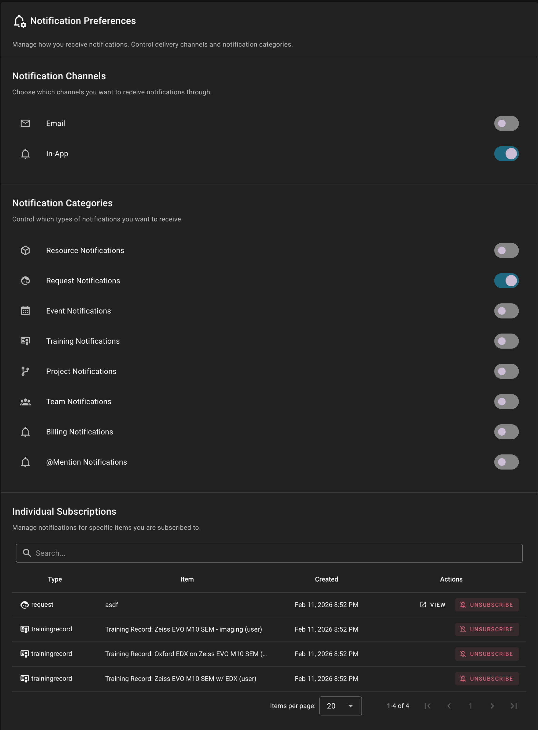Click the Request Notifications icon
This screenshot has height=730, width=538.
pos(25,280)
